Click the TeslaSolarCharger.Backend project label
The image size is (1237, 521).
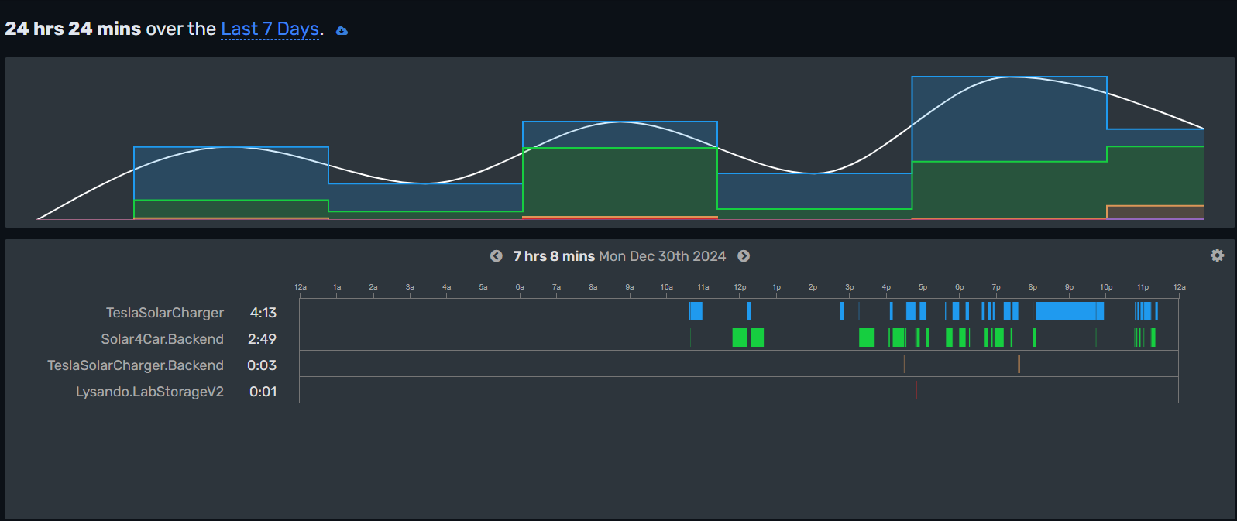point(136,365)
